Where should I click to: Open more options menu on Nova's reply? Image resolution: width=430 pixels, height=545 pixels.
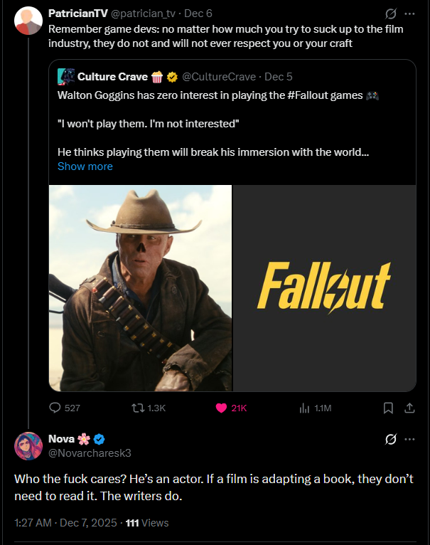click(x=409, y=439)
